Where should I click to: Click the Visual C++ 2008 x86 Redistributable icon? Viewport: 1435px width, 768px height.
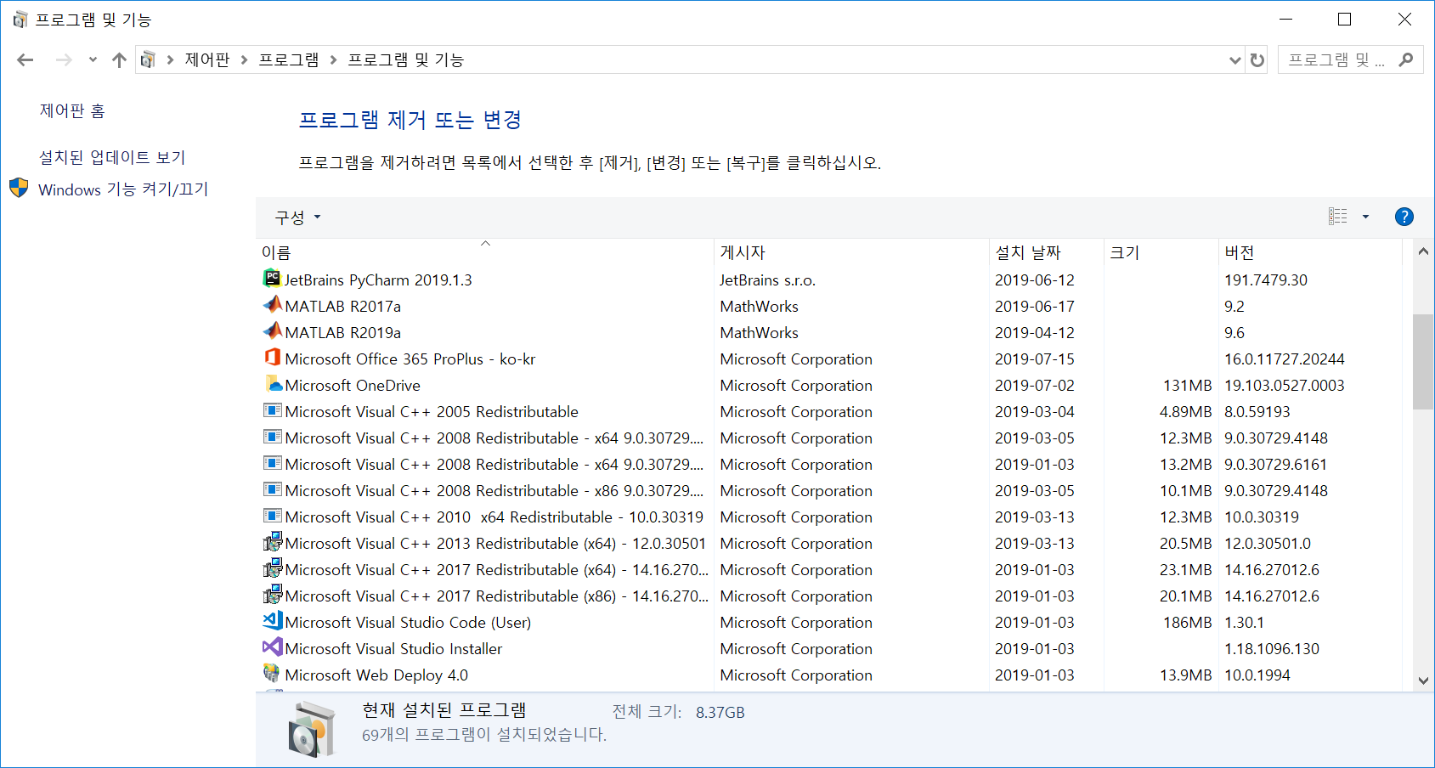[x=272, y=489]
